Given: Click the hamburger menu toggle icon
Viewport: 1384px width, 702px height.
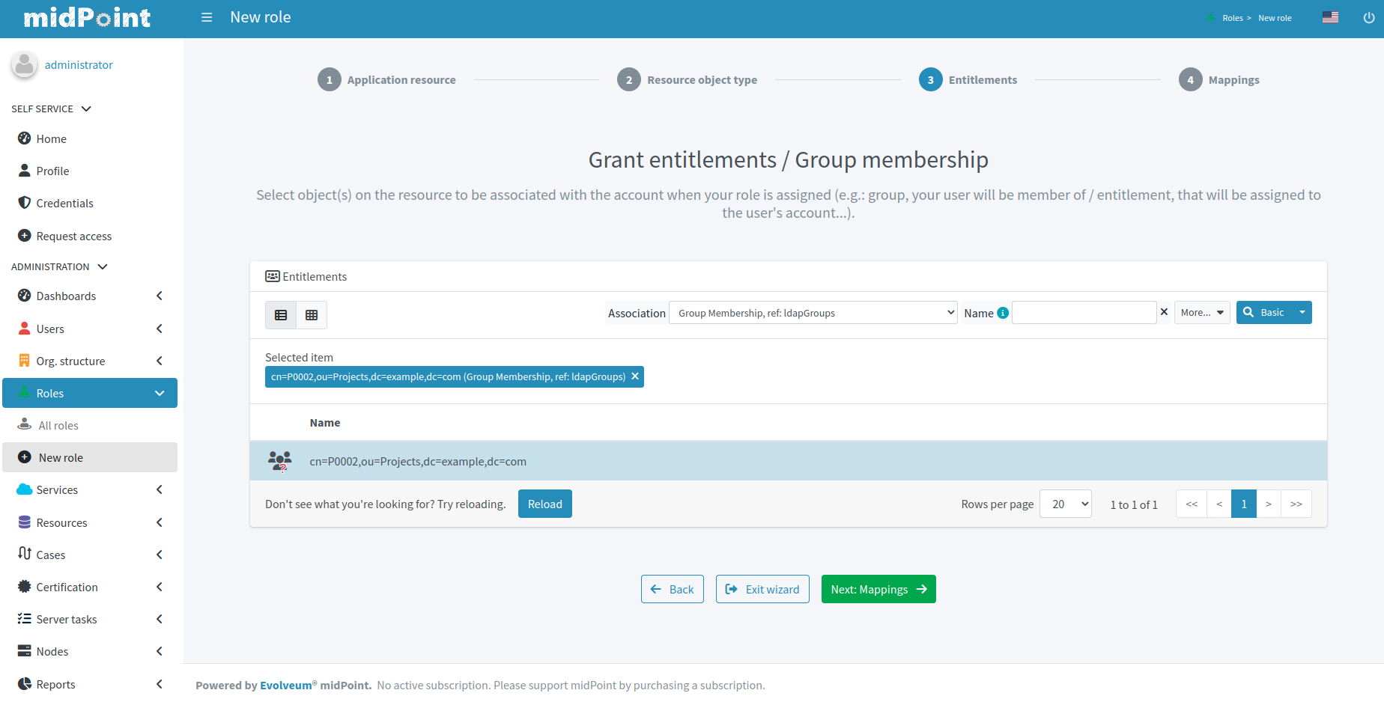Looking at the screenshot, I should pyautogui.click(x=207, y=17).
